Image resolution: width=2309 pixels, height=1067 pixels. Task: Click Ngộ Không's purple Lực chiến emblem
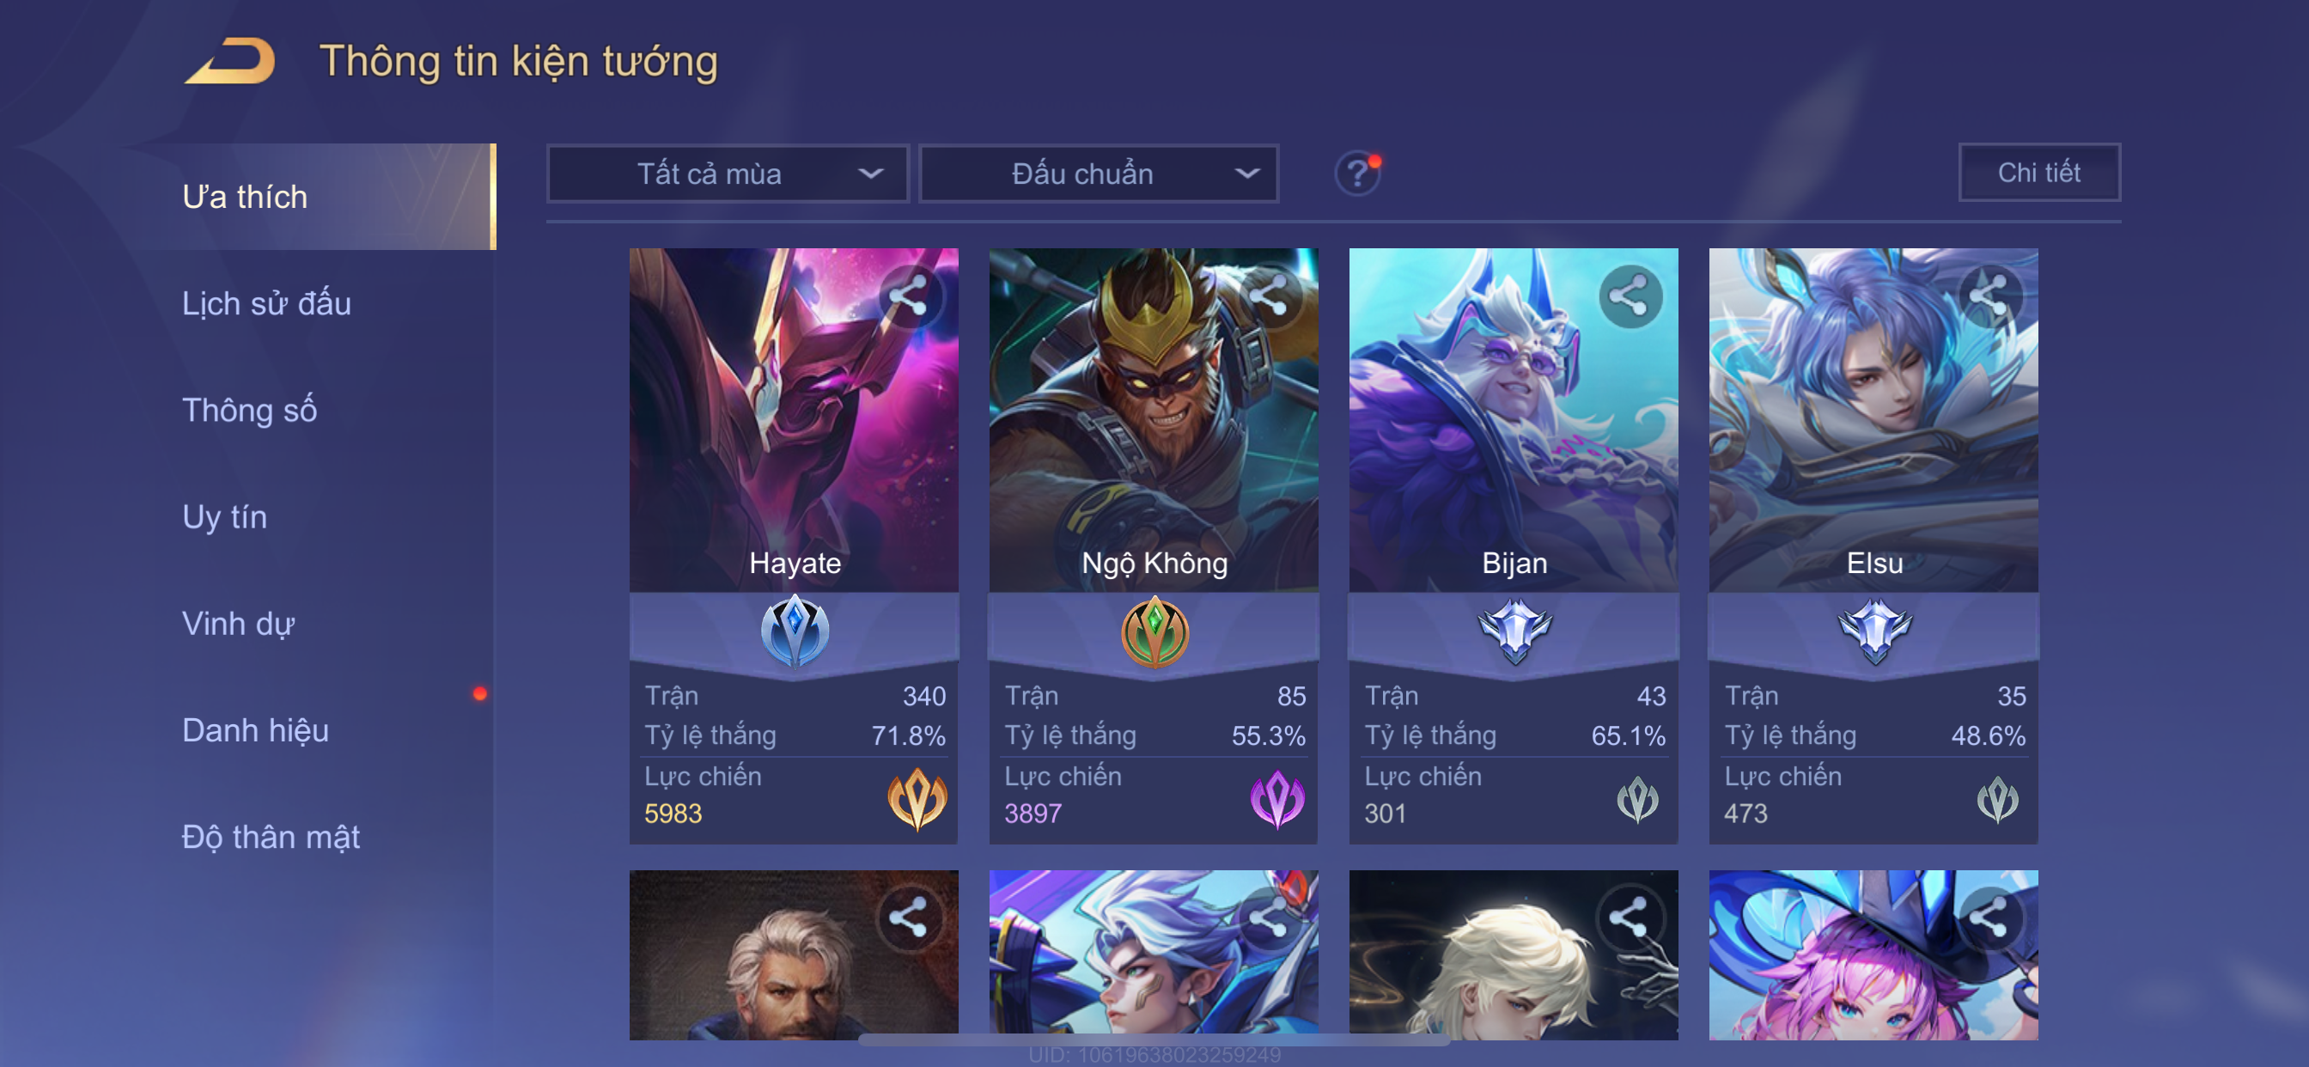tap(1276, 798)
